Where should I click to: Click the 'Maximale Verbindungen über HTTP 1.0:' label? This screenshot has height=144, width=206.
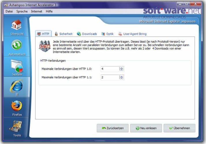pos(67,69)
